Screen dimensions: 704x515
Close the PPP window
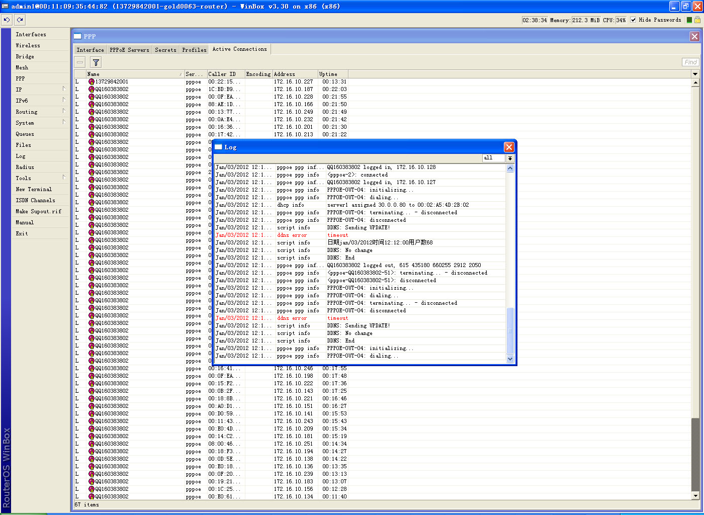tap(694, 36)
